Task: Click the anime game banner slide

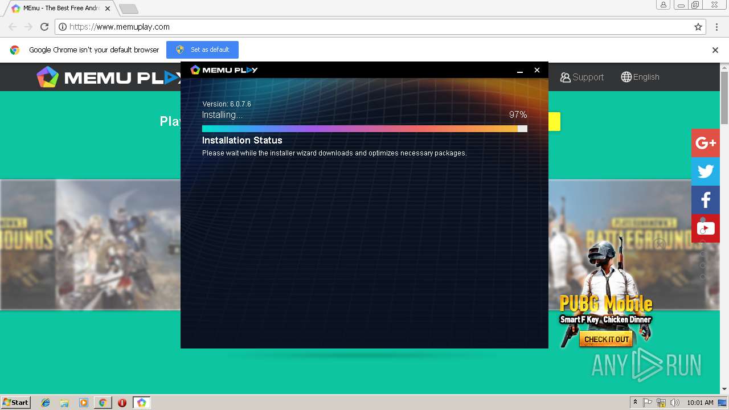Action: [x=118, y=245]
